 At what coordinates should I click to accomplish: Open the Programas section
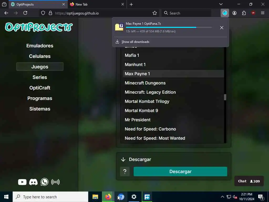40,98
